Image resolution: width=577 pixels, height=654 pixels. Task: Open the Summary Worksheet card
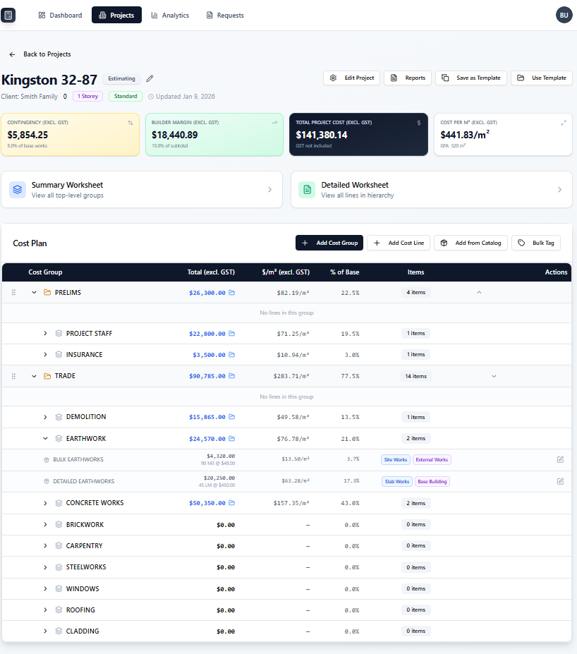[x=142, y=189]
